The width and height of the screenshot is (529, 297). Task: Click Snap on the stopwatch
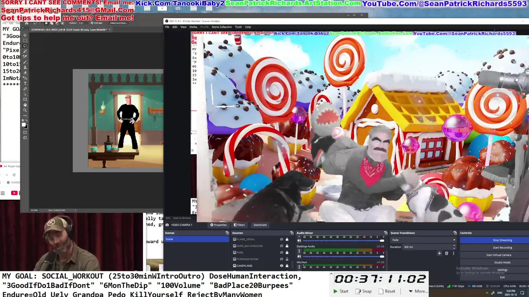pos(364,291)
